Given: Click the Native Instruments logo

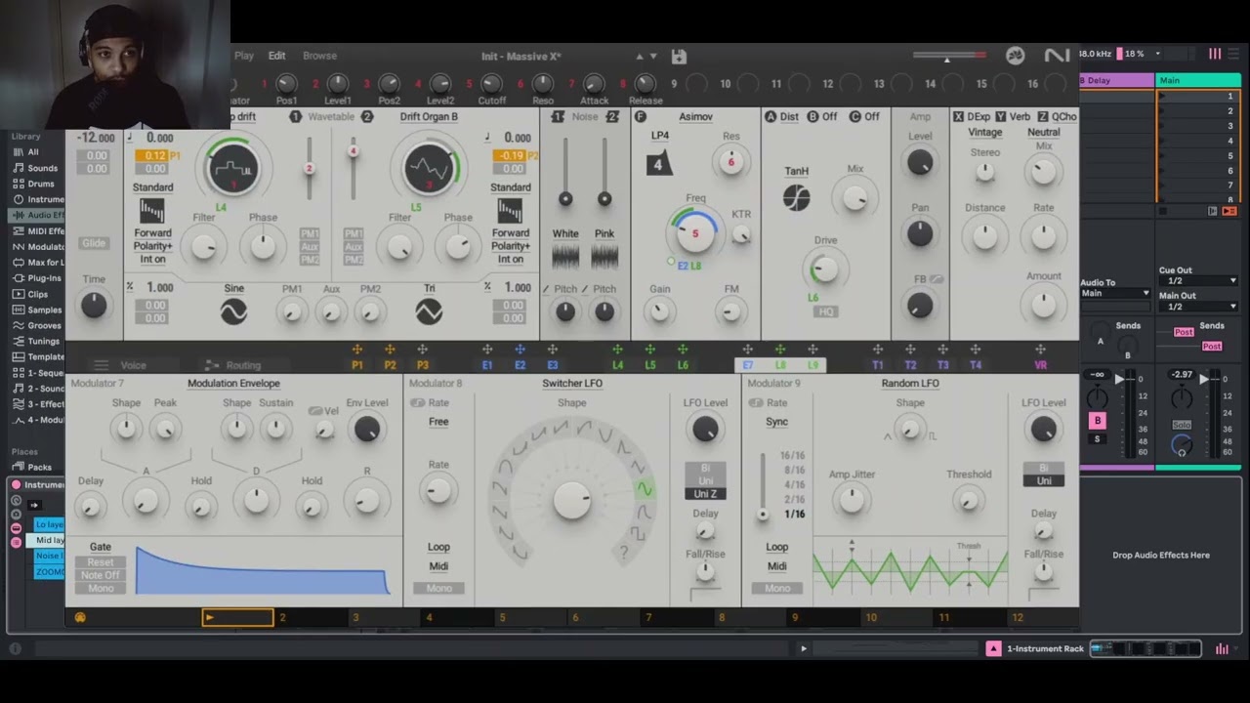Looking at the screenshot, I should click(1057, 56).
